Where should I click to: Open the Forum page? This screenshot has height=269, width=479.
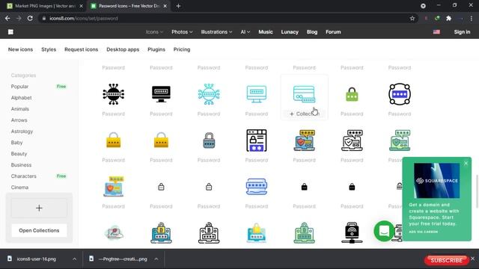(333, 31)
